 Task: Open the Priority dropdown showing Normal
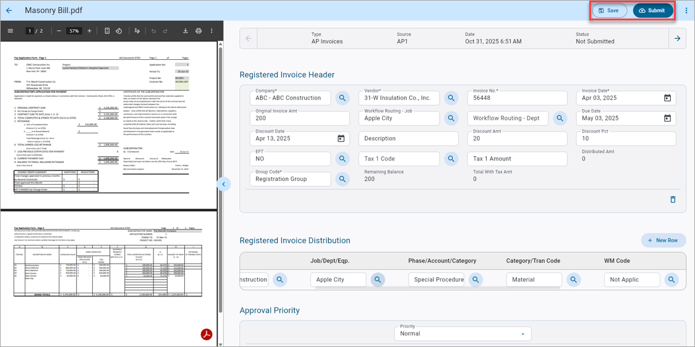(x=463, y=333)
